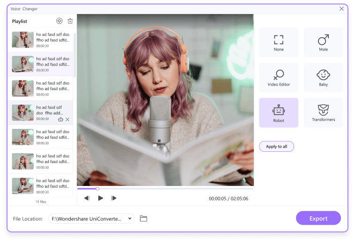
Task: Select the Robot voice effect
Action: tap(279, 113)
